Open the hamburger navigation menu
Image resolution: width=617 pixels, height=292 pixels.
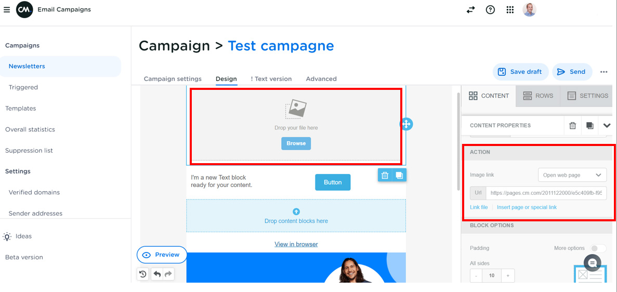(7, 9)
